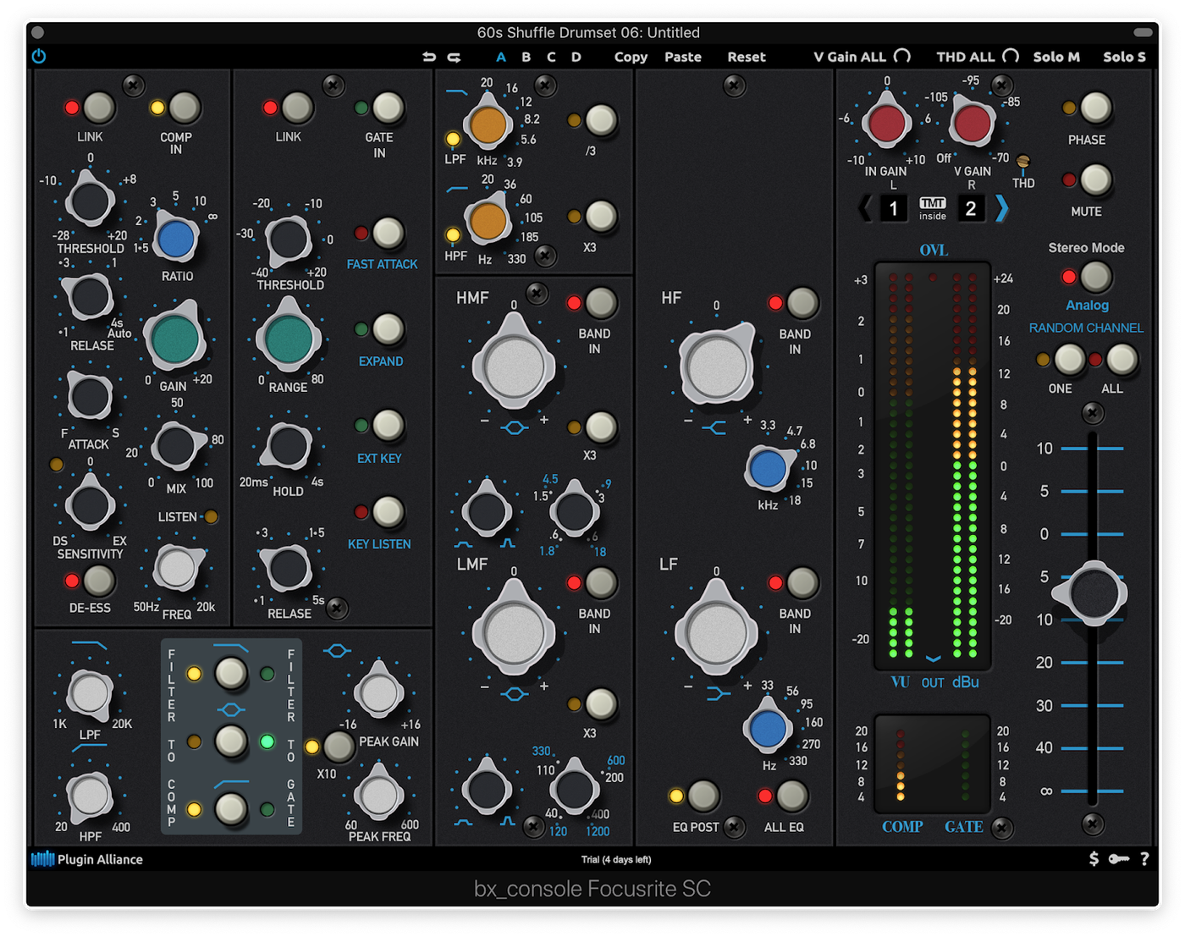Viewport: 1185px width, 937px height.
Task: Click the blue HF kHz frequency knob
Action: point(768,470)
